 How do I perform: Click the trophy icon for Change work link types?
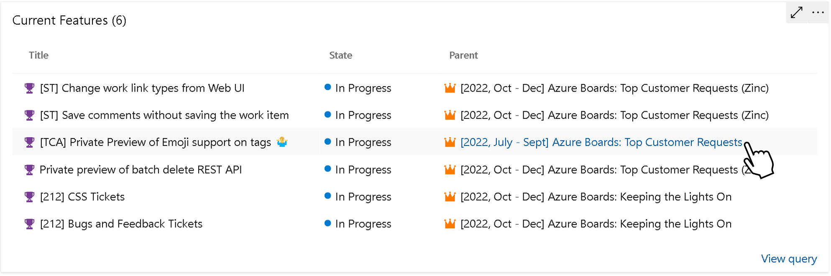click(x=29, y=88)
